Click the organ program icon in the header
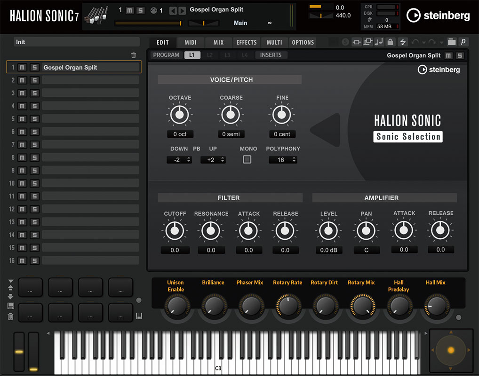Viewport: 479px width, 376px height. pos(96,15)
